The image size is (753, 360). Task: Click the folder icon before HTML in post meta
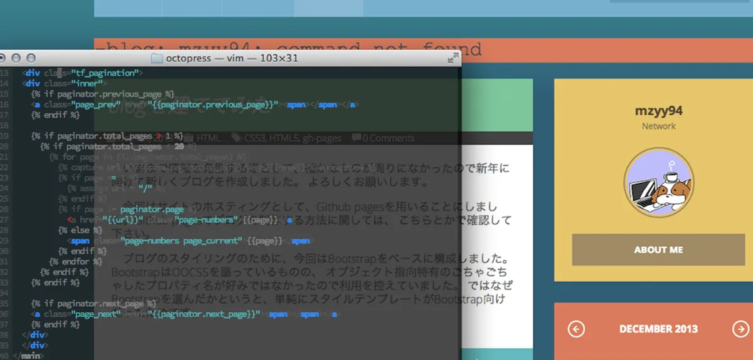click(189, 138)
